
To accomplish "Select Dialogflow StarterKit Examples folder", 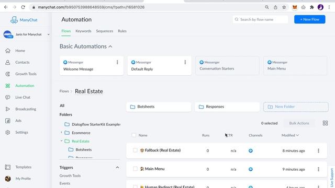I will [92, 124].
